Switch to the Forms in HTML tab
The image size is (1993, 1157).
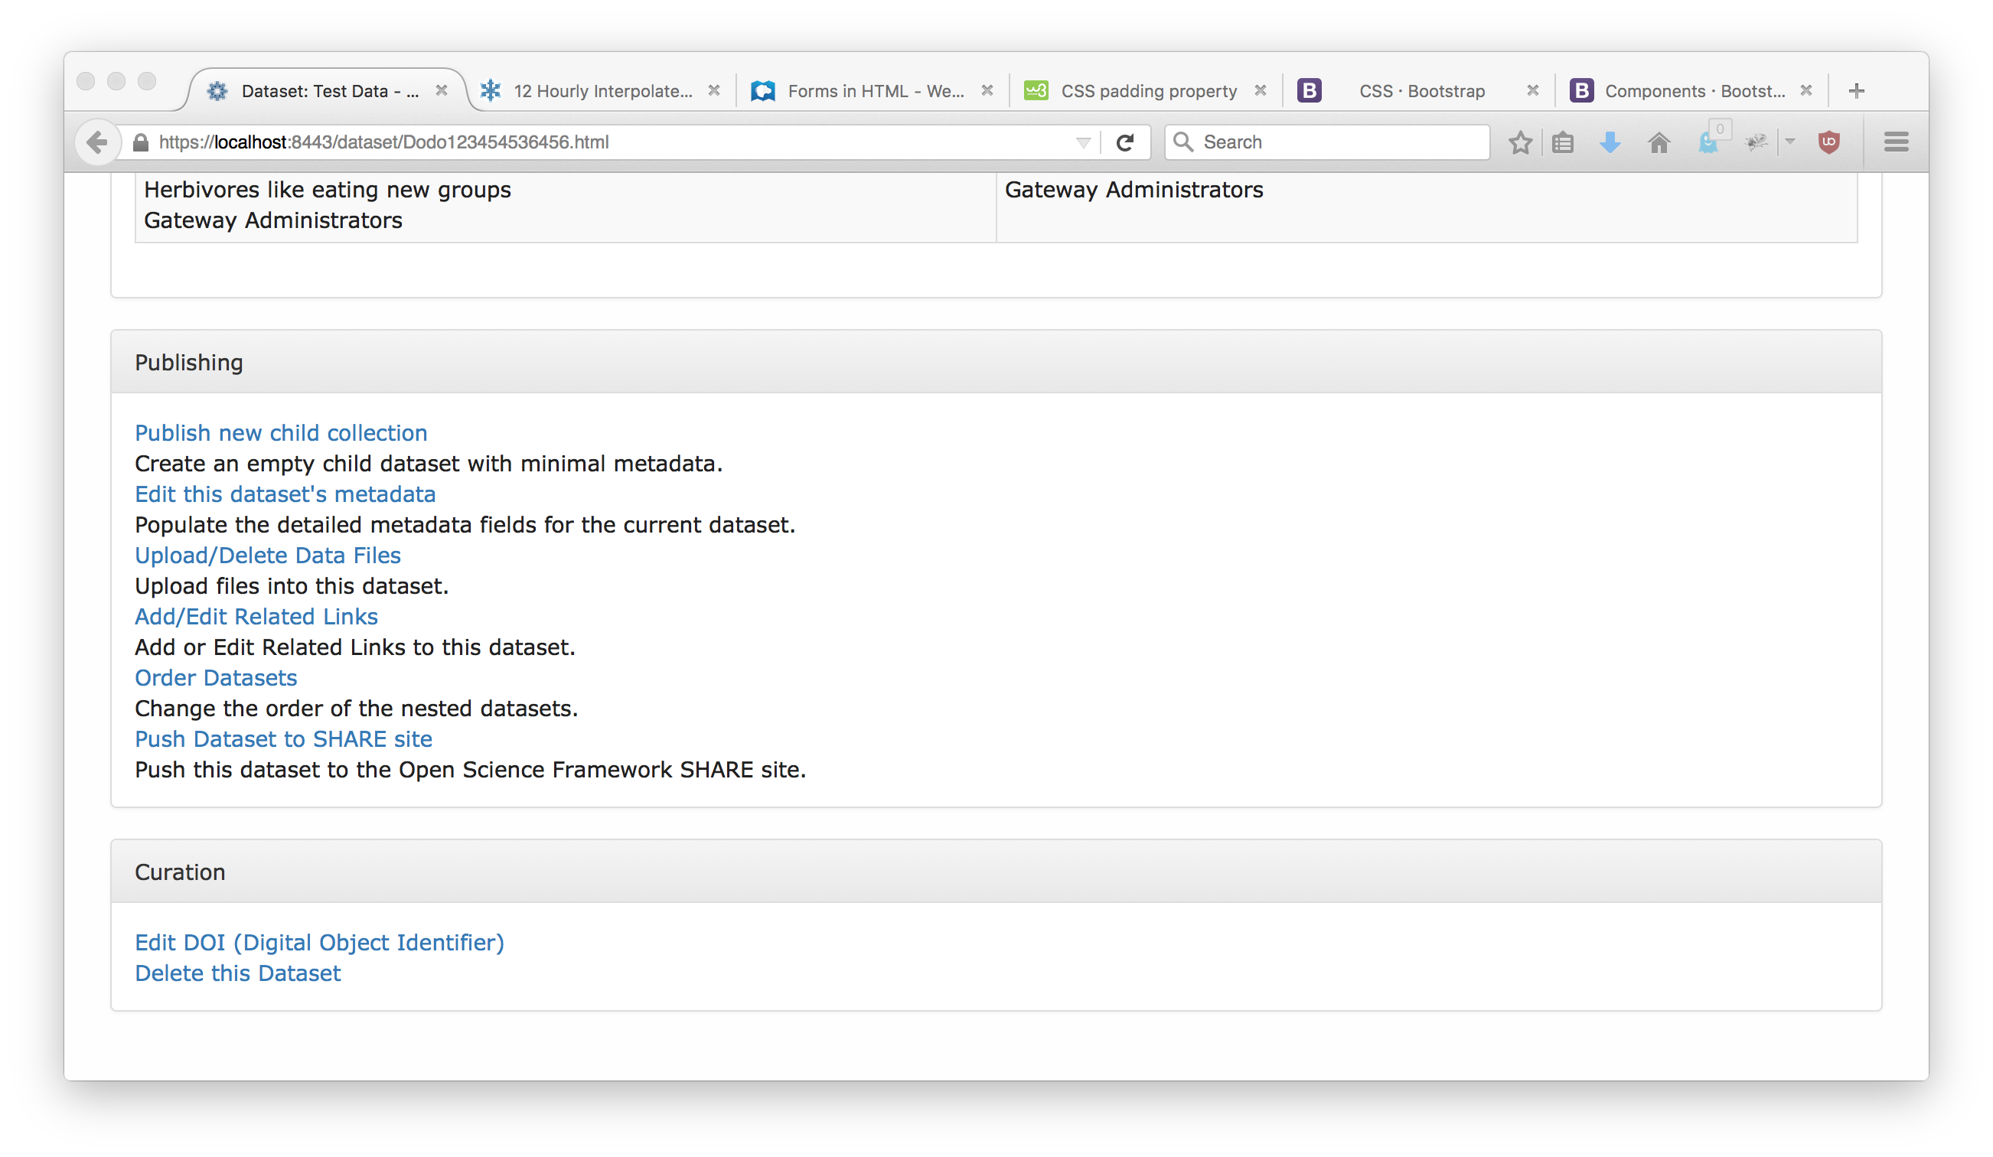click(x=875, y=91)
